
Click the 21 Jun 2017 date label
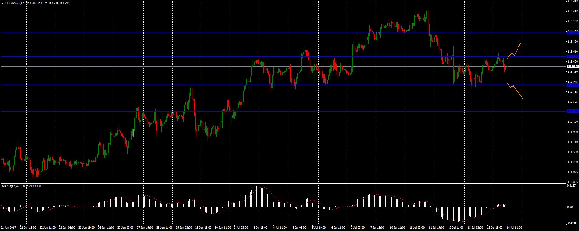pos(9,227)
